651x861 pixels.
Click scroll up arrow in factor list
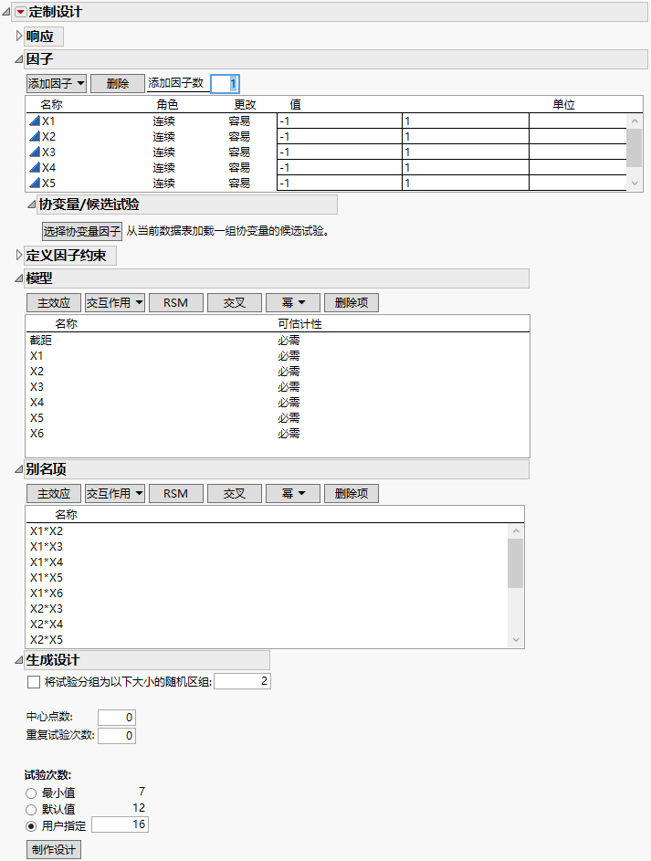(x=635, y=121)
